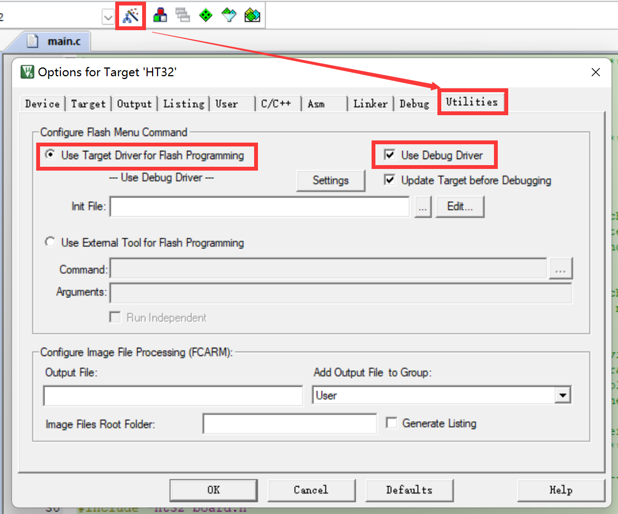
Task: Expand the Add Output File to Group dropdown
Action: coord(562,395)
